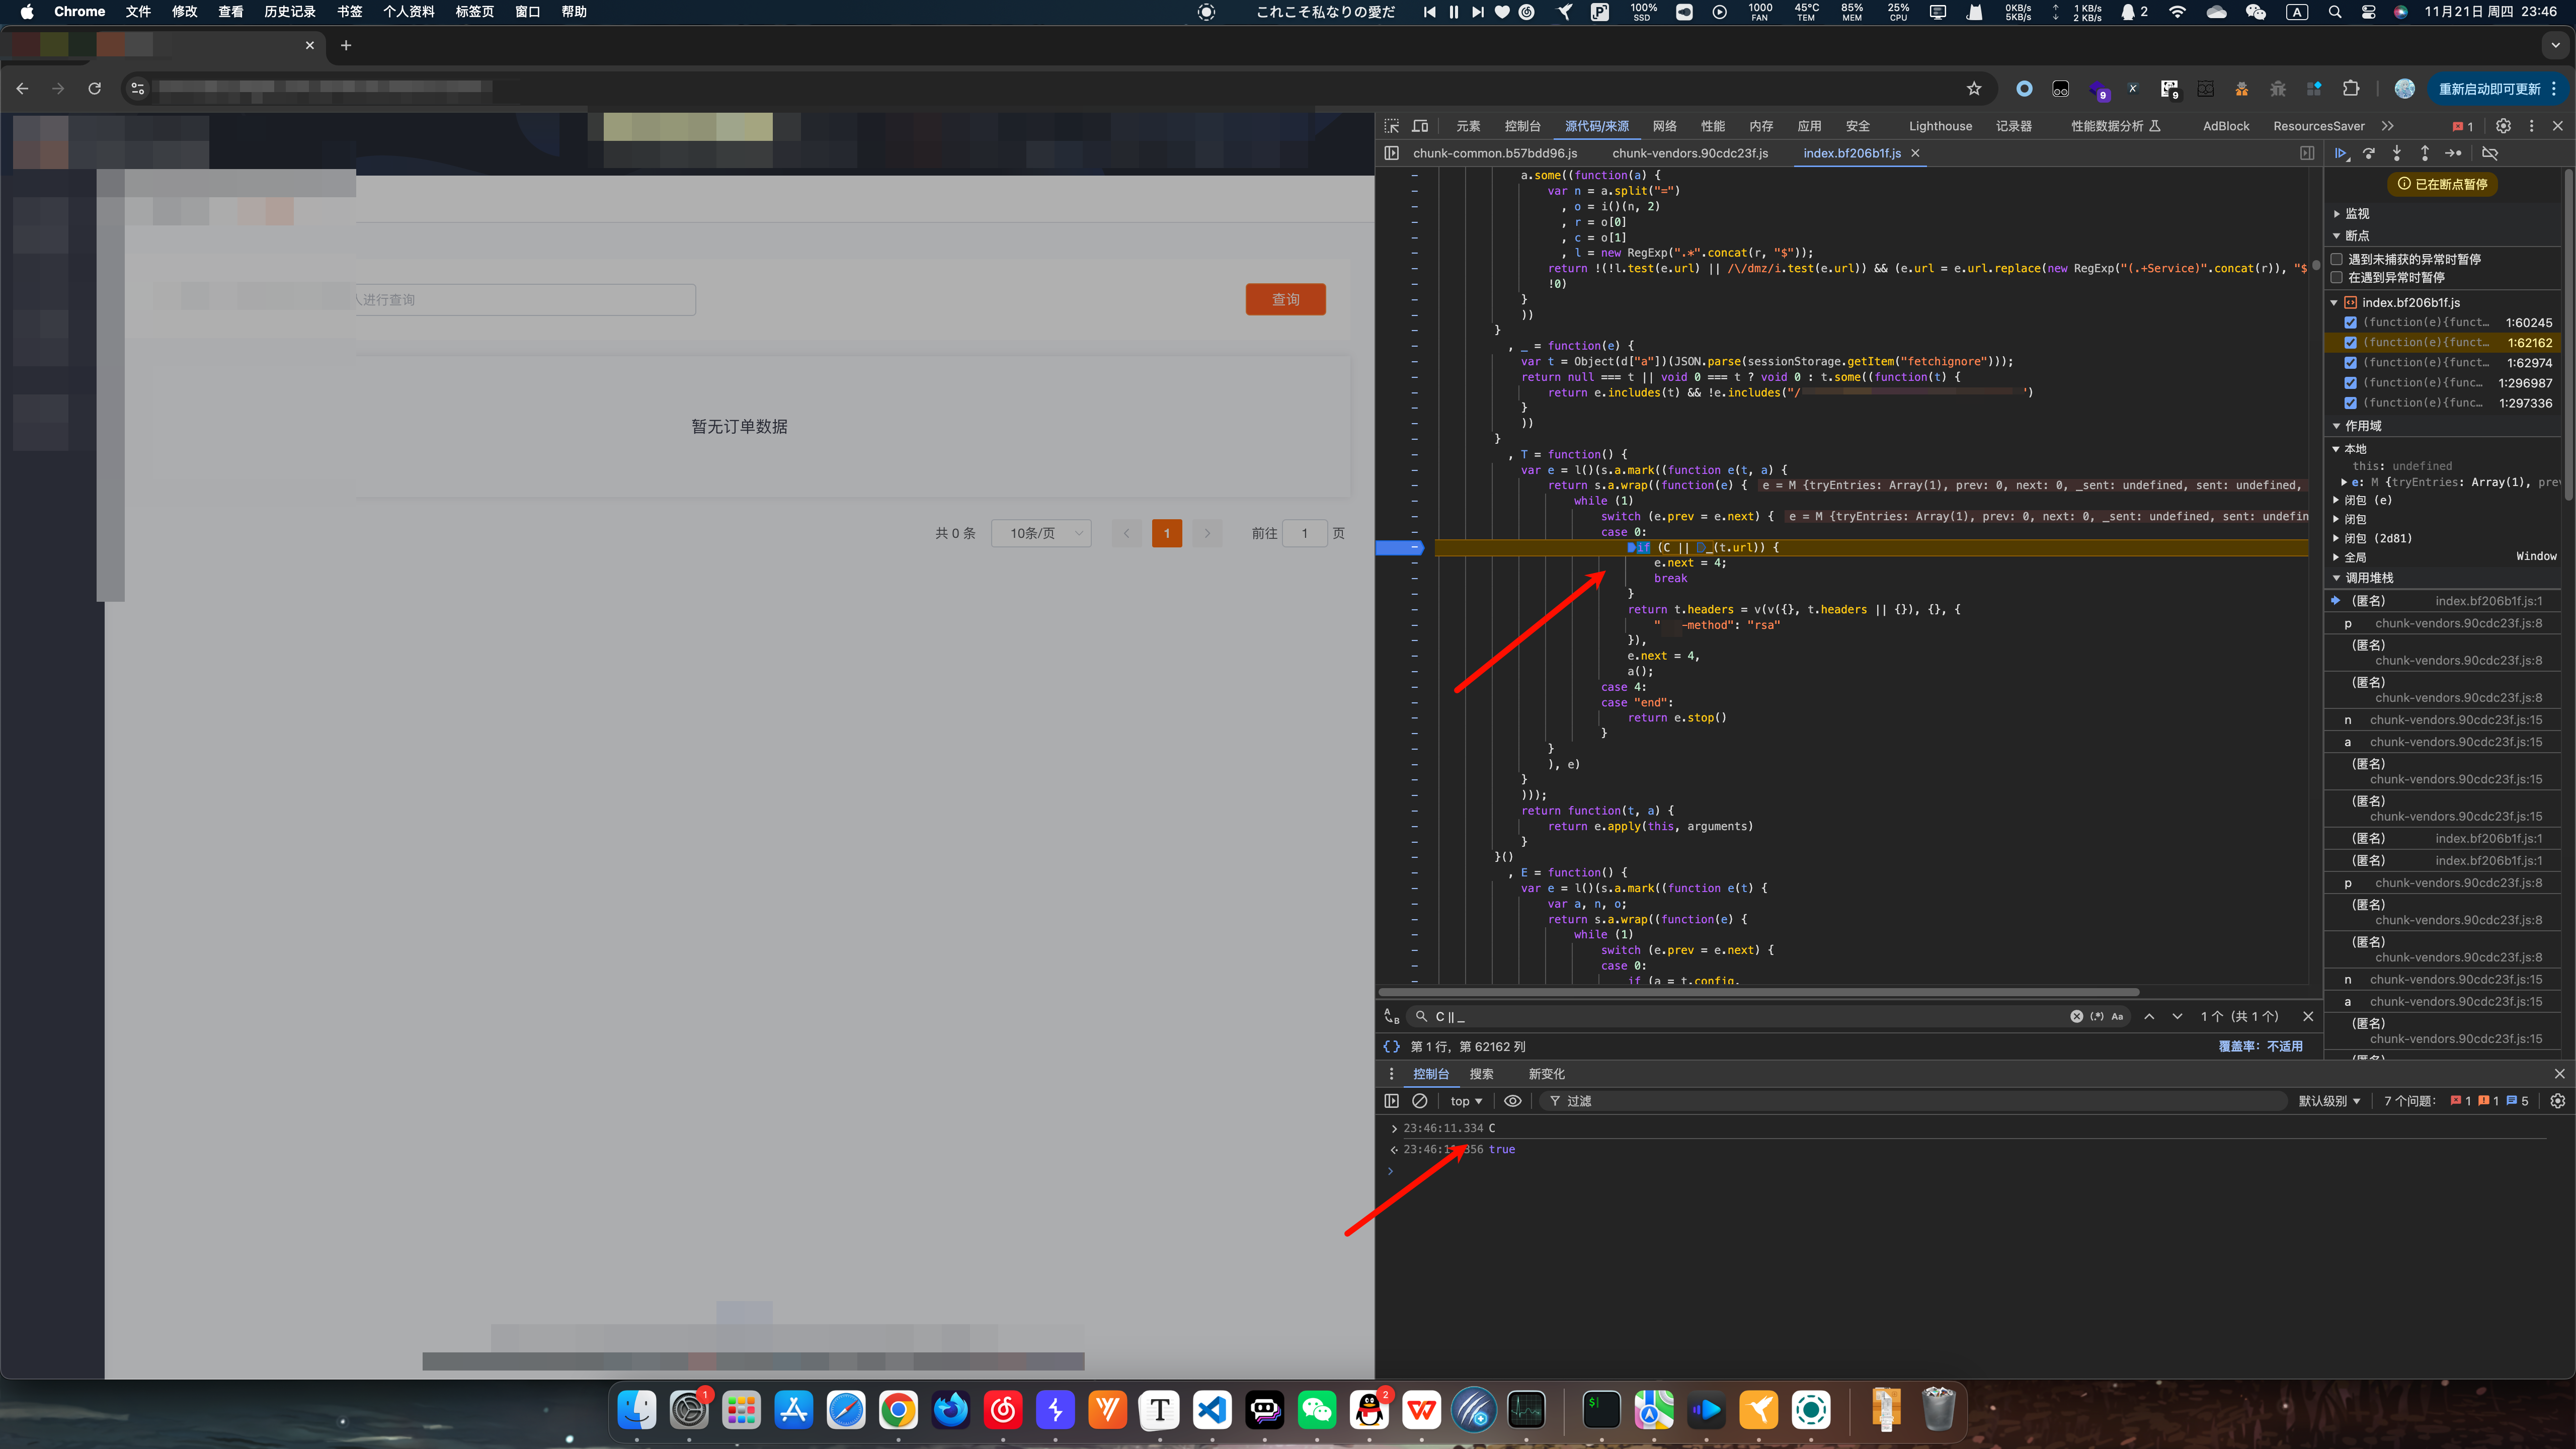Toggle regex option in search bar

[2097, 1016]
